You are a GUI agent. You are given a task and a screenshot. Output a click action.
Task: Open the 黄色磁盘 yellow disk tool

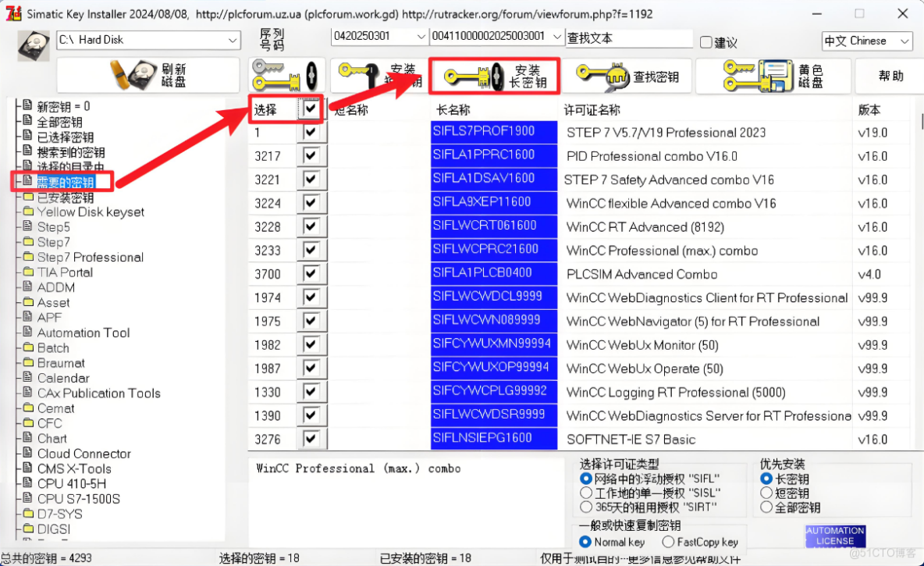773,75
